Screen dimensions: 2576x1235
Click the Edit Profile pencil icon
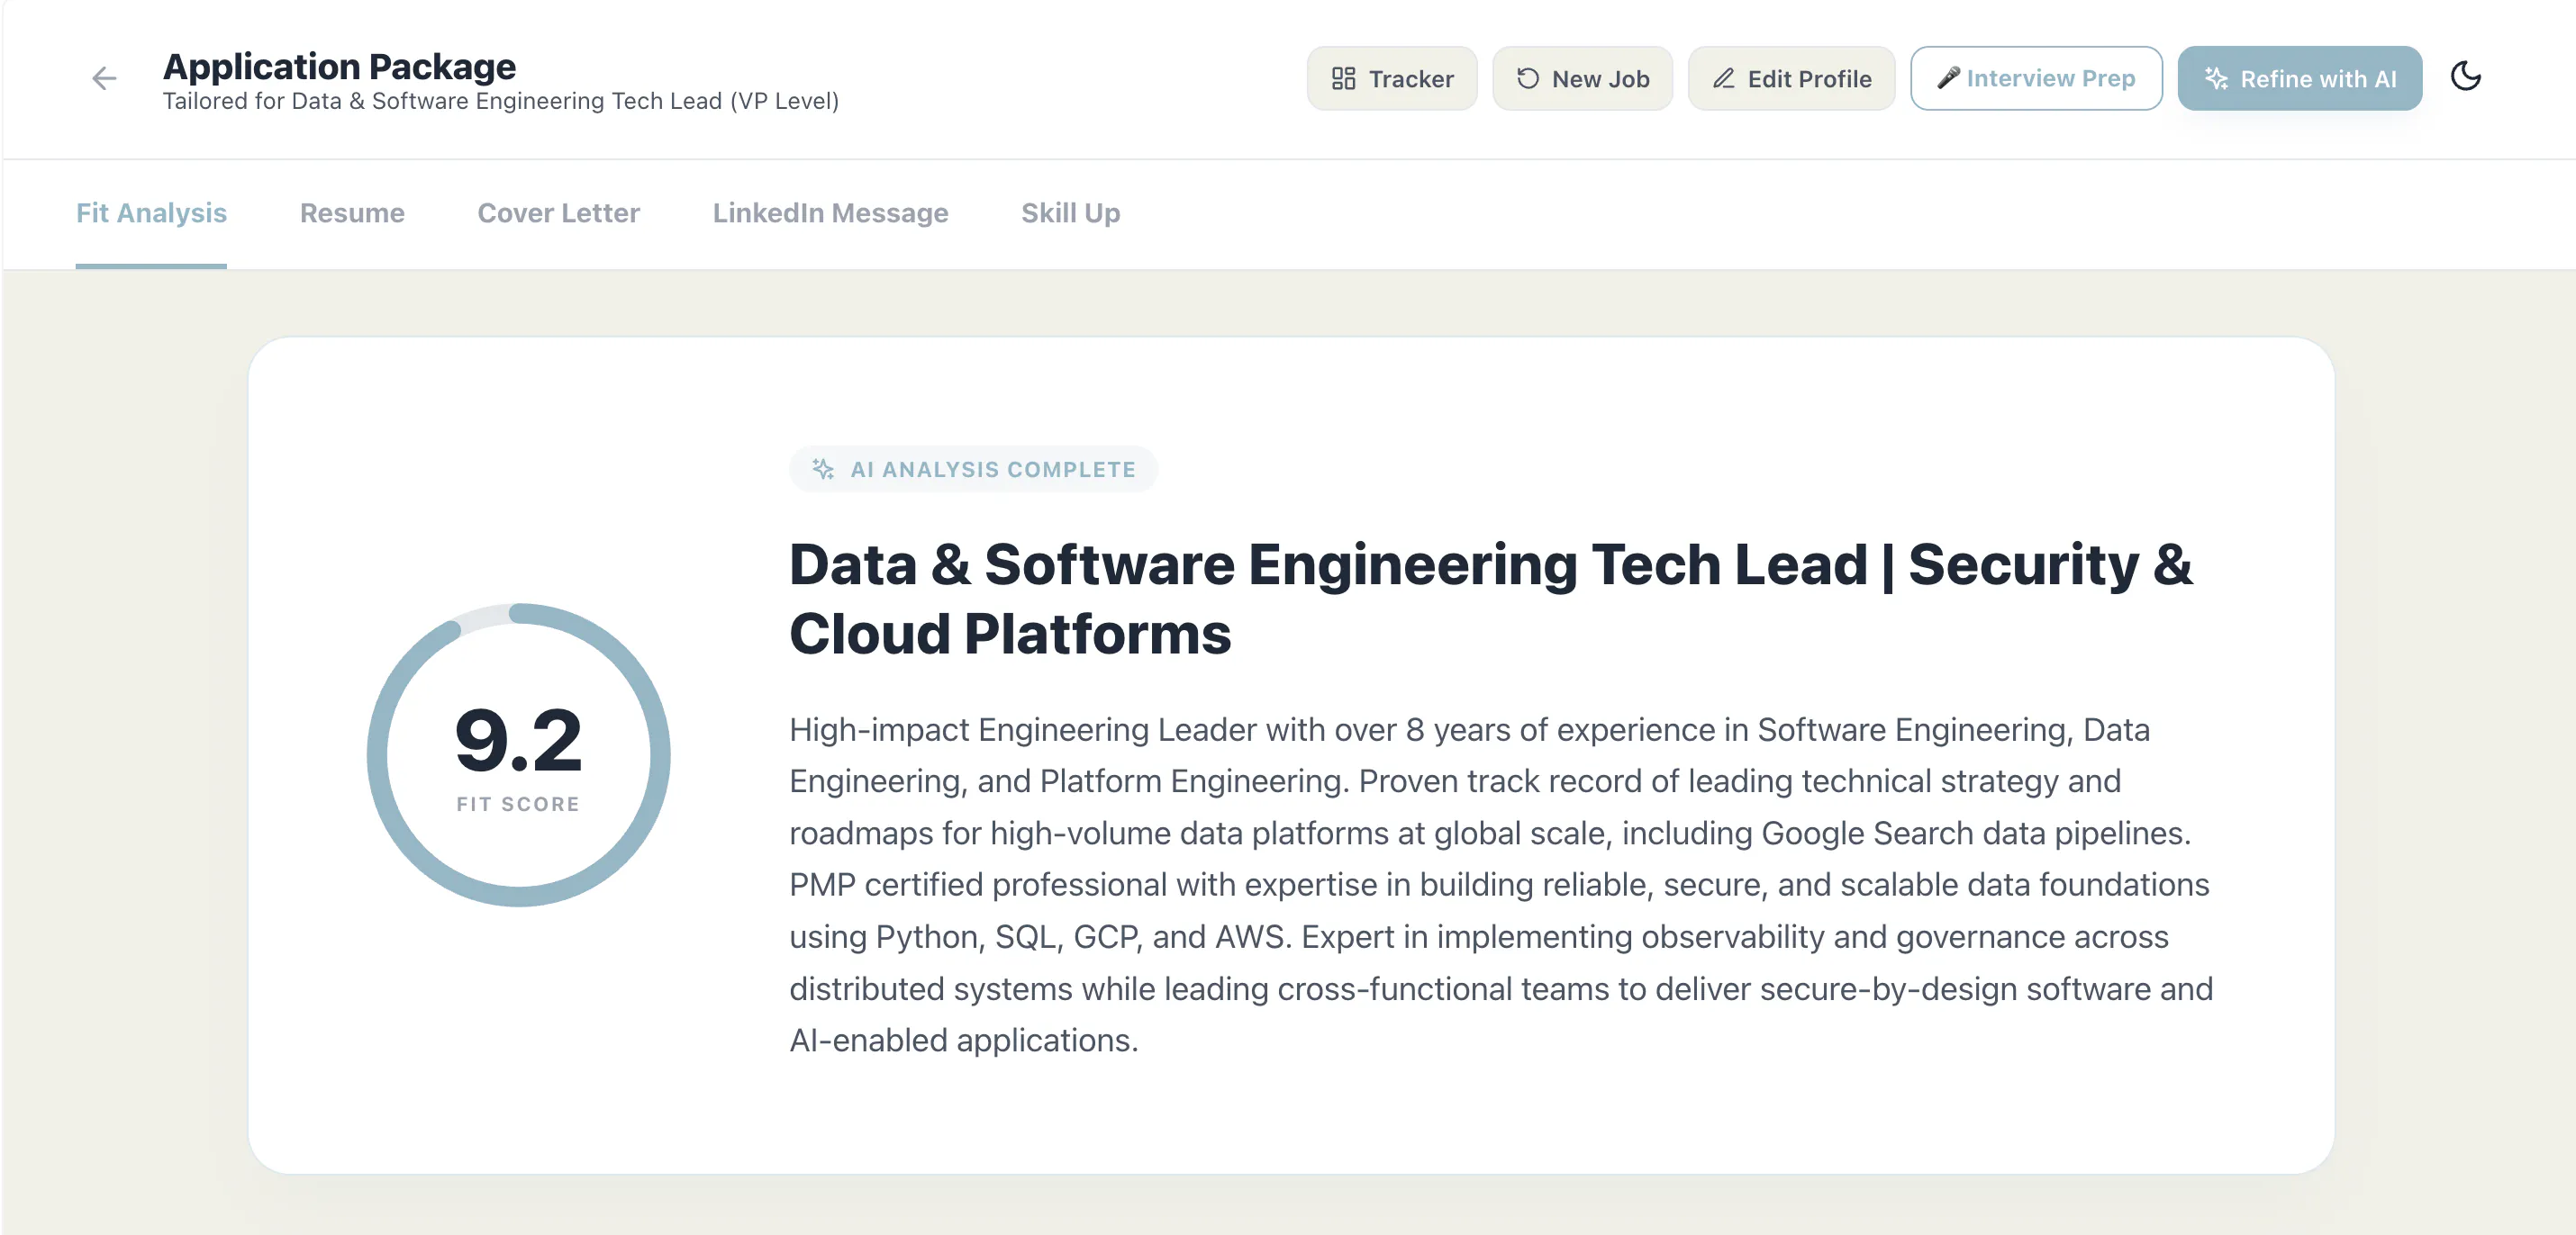click(x=1723, y=78)
